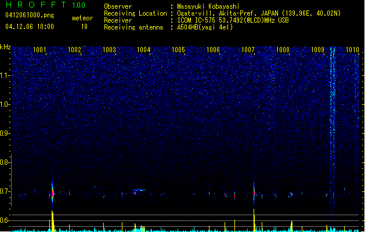Screen dimensions: 365x232
Task: Click the strong red meteor echo after 1001
Action: click(x=53, y=193)
